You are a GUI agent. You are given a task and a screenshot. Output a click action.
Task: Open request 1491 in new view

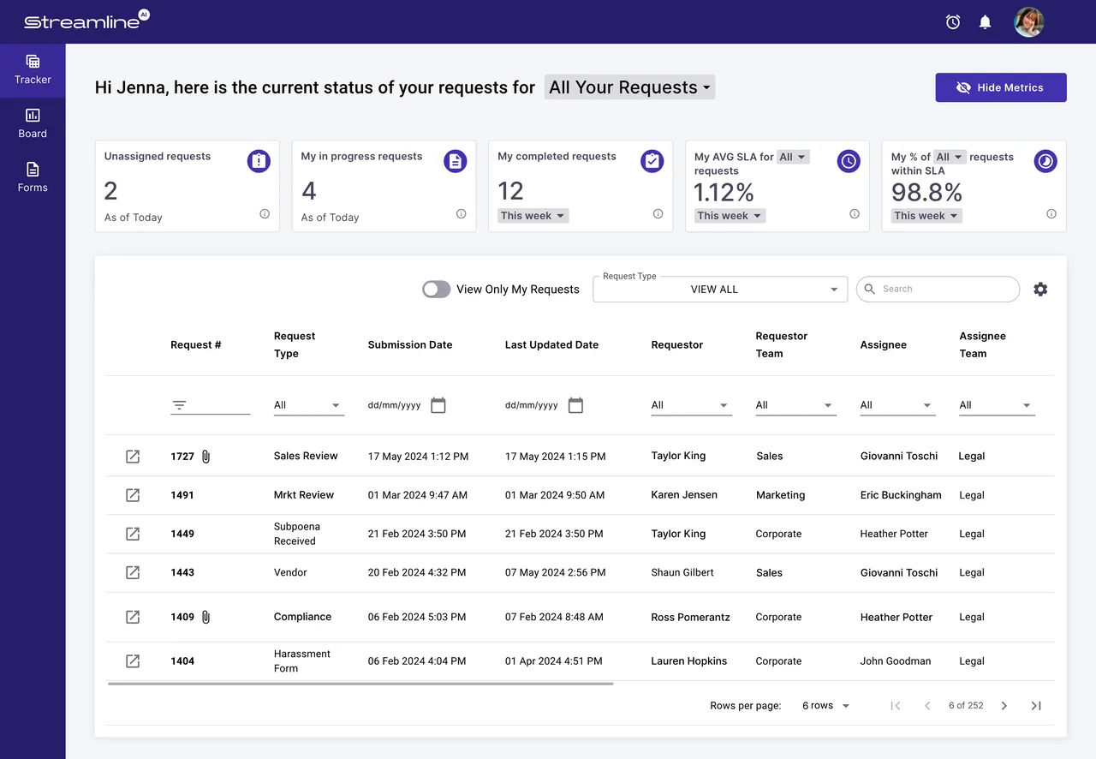point(133,495)
